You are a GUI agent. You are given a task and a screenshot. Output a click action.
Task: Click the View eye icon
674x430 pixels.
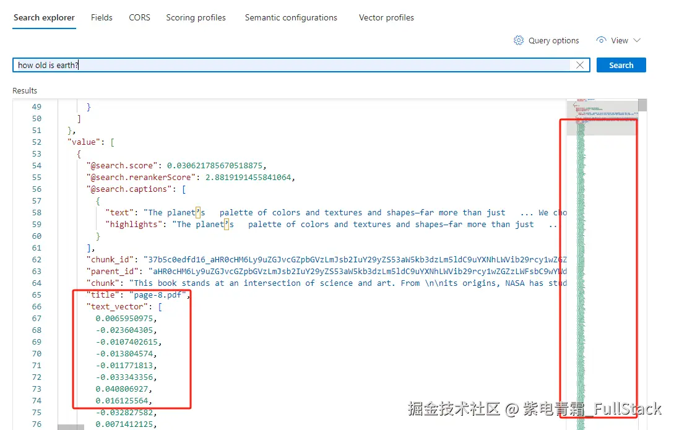602,40
